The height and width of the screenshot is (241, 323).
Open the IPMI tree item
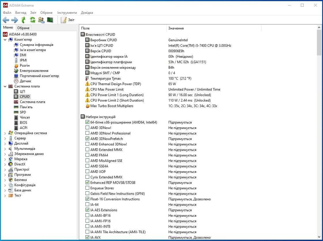23,60
